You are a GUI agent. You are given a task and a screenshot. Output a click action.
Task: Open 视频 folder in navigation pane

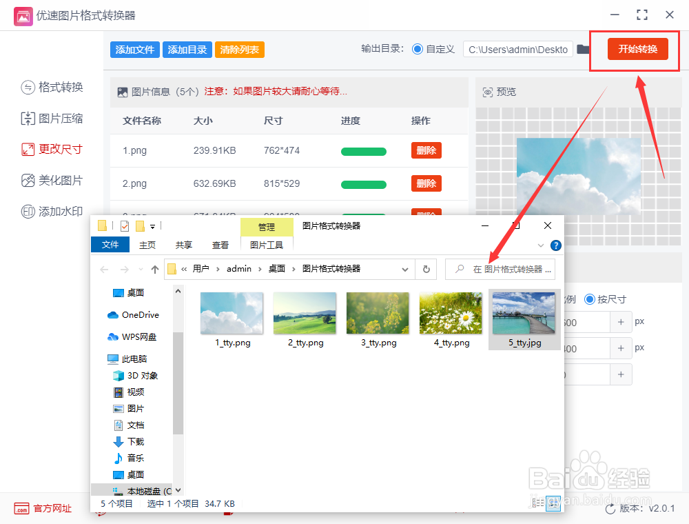pos(129,392)
